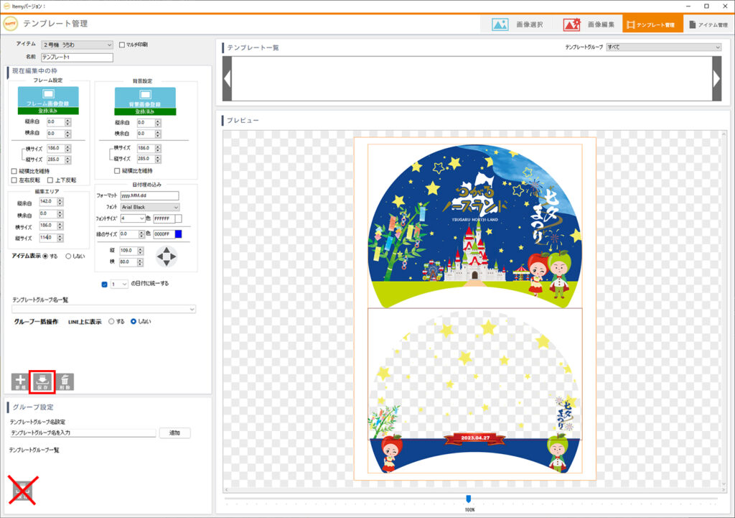Open the テンプレートグループ すべて dropdown
The height and width of the screenshot is (518, 735).
point(663,47)
